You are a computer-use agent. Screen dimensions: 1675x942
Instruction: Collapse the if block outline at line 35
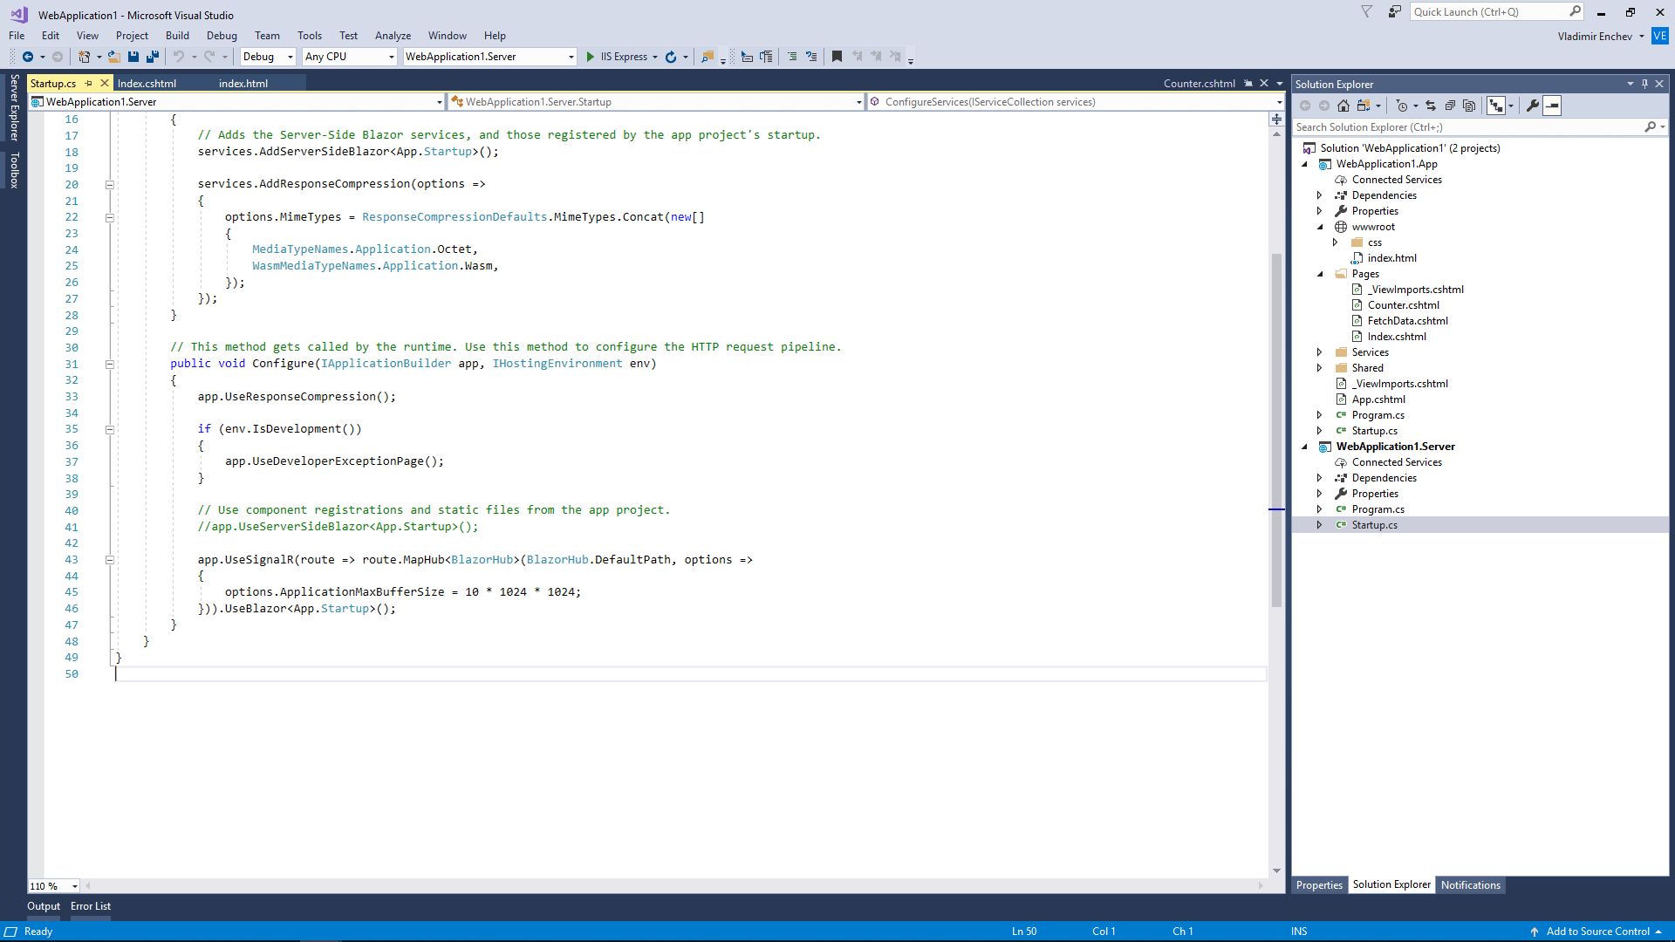[110, 430]
